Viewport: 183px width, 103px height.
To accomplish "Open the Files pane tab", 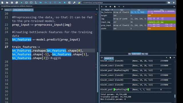I will pyautogui.click(x=146, y=54).
